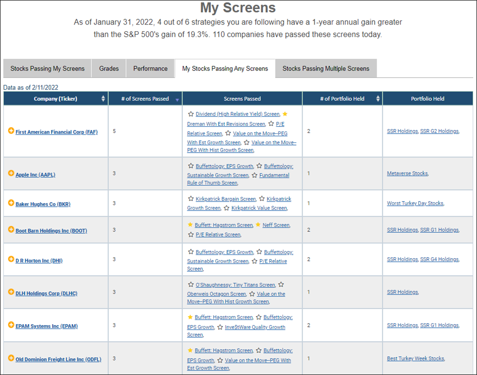Open Worst Turkey Day Stocks portfolio
Image resolution: width=477 pixels, height=375 pixels.
click(415, 203)
